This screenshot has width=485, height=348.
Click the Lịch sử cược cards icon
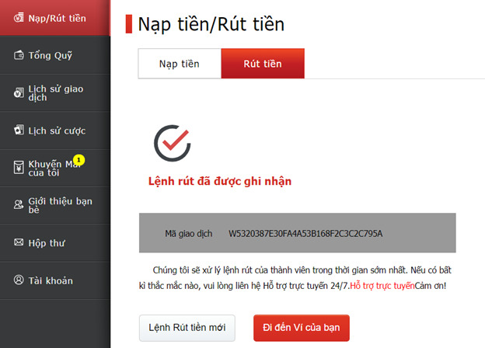[19, 130]
